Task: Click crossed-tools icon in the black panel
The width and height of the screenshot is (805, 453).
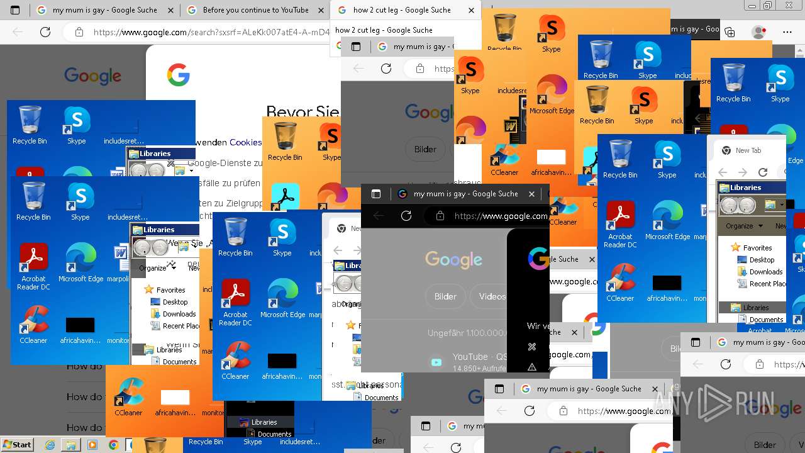Action: tap(532, 347)
